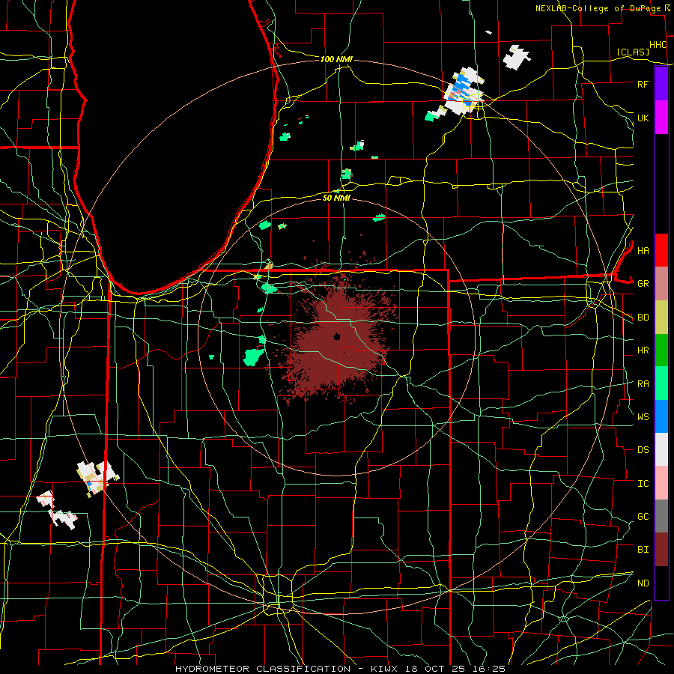Click the Hydrometeor Classification KIWX title text
The width and height of the screenshot is (674, 674).
click(x=340, y=669)
